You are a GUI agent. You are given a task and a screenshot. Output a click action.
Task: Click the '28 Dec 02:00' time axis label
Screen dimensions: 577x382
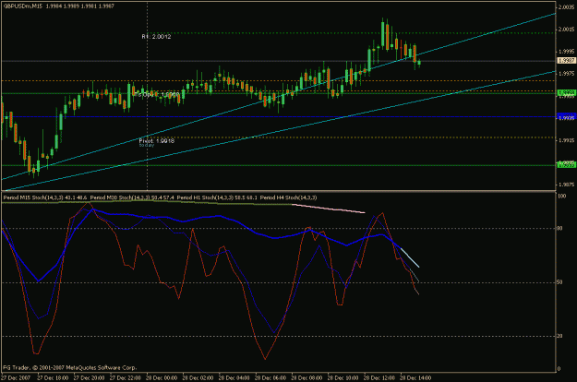[x=198, y=378]
